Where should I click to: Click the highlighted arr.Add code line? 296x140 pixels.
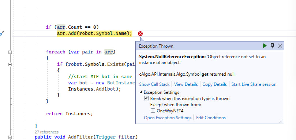coord(94,33)
